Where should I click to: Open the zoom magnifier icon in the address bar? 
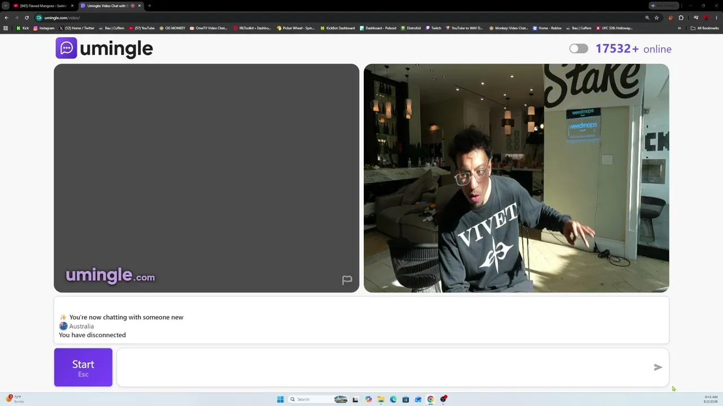pos(647,17)
